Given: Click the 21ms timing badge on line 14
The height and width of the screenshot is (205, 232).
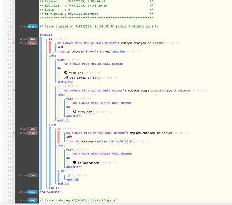Looking at the screenshot, I should 32,39.
